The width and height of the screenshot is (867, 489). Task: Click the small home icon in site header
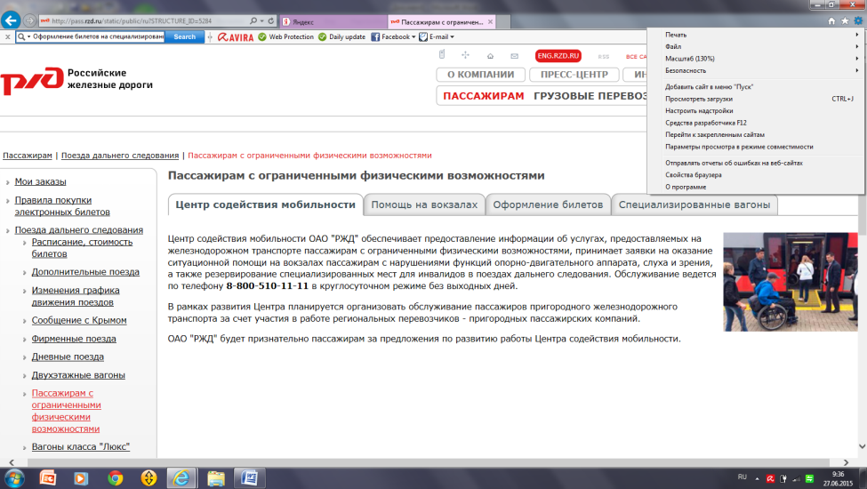pos(490,56)
